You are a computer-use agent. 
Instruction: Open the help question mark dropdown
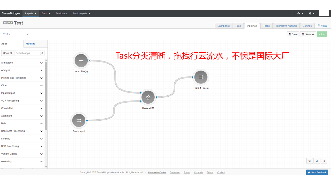click(x=312, y=13)
